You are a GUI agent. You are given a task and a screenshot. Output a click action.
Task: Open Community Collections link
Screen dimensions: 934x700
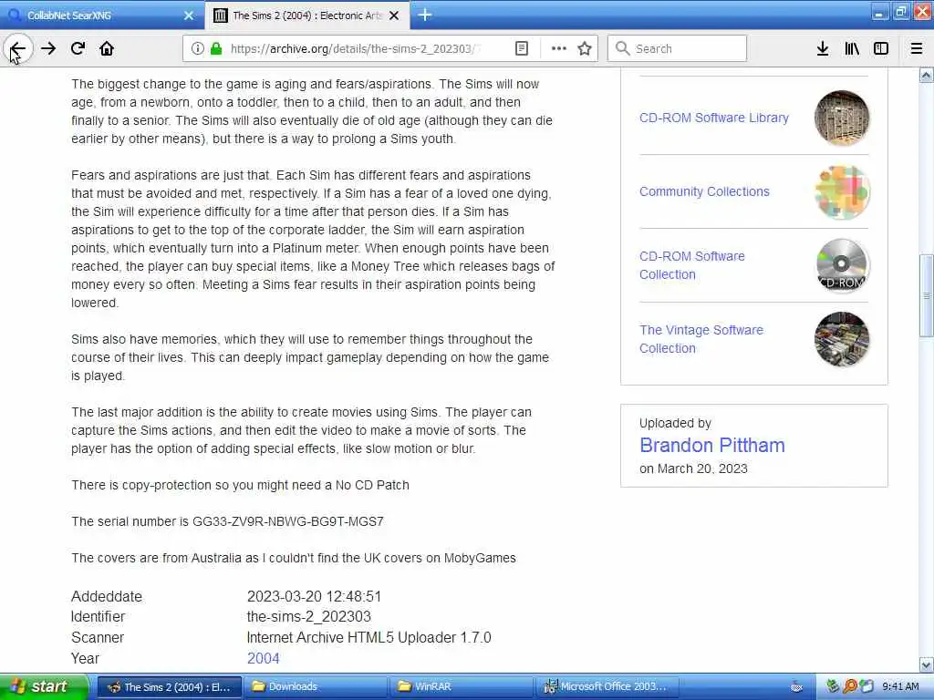pyautogui.click(x=704, y=191)
